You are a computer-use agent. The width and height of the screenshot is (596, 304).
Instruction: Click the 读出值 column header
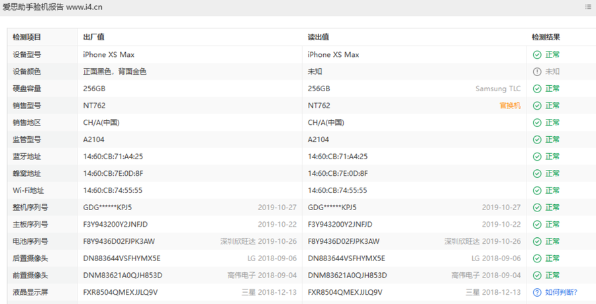pyautogui.click(x=319, y=37)
